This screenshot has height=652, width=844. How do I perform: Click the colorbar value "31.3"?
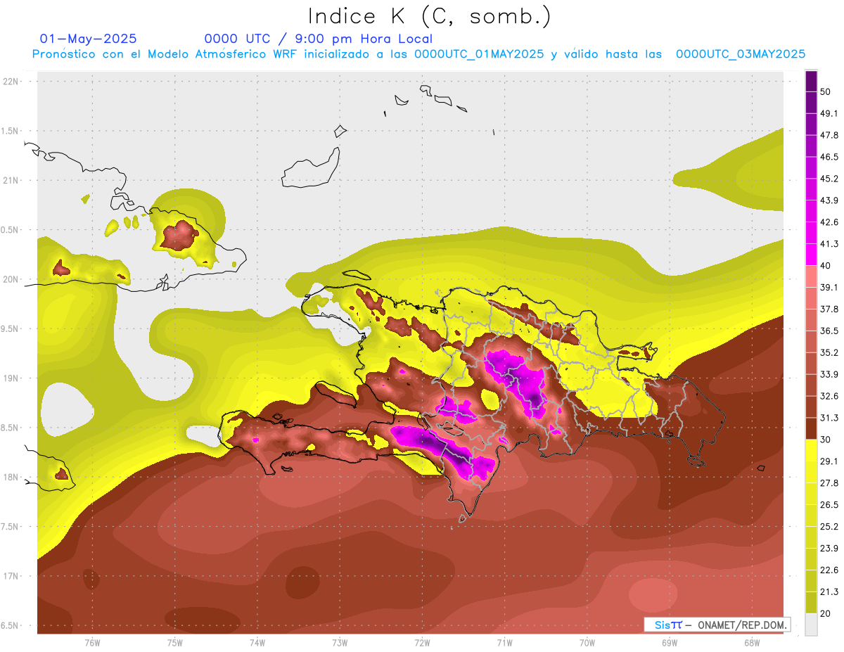click(829, 418)
